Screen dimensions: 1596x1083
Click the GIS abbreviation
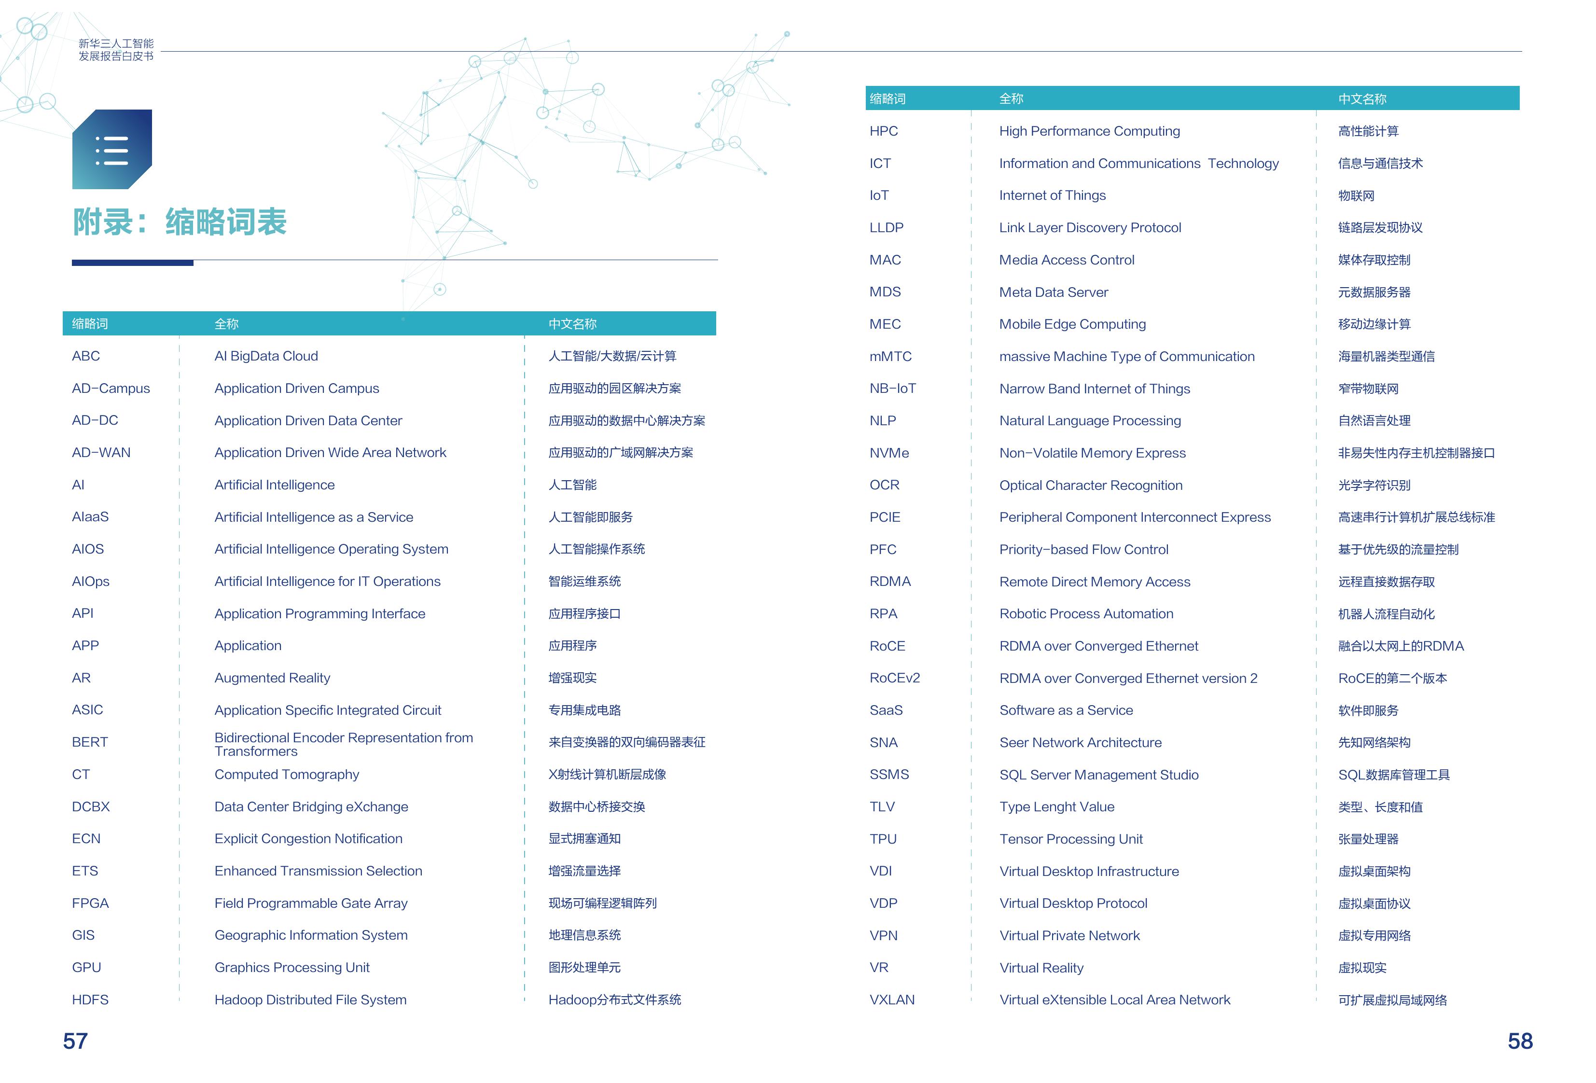[x=83, y=935]
